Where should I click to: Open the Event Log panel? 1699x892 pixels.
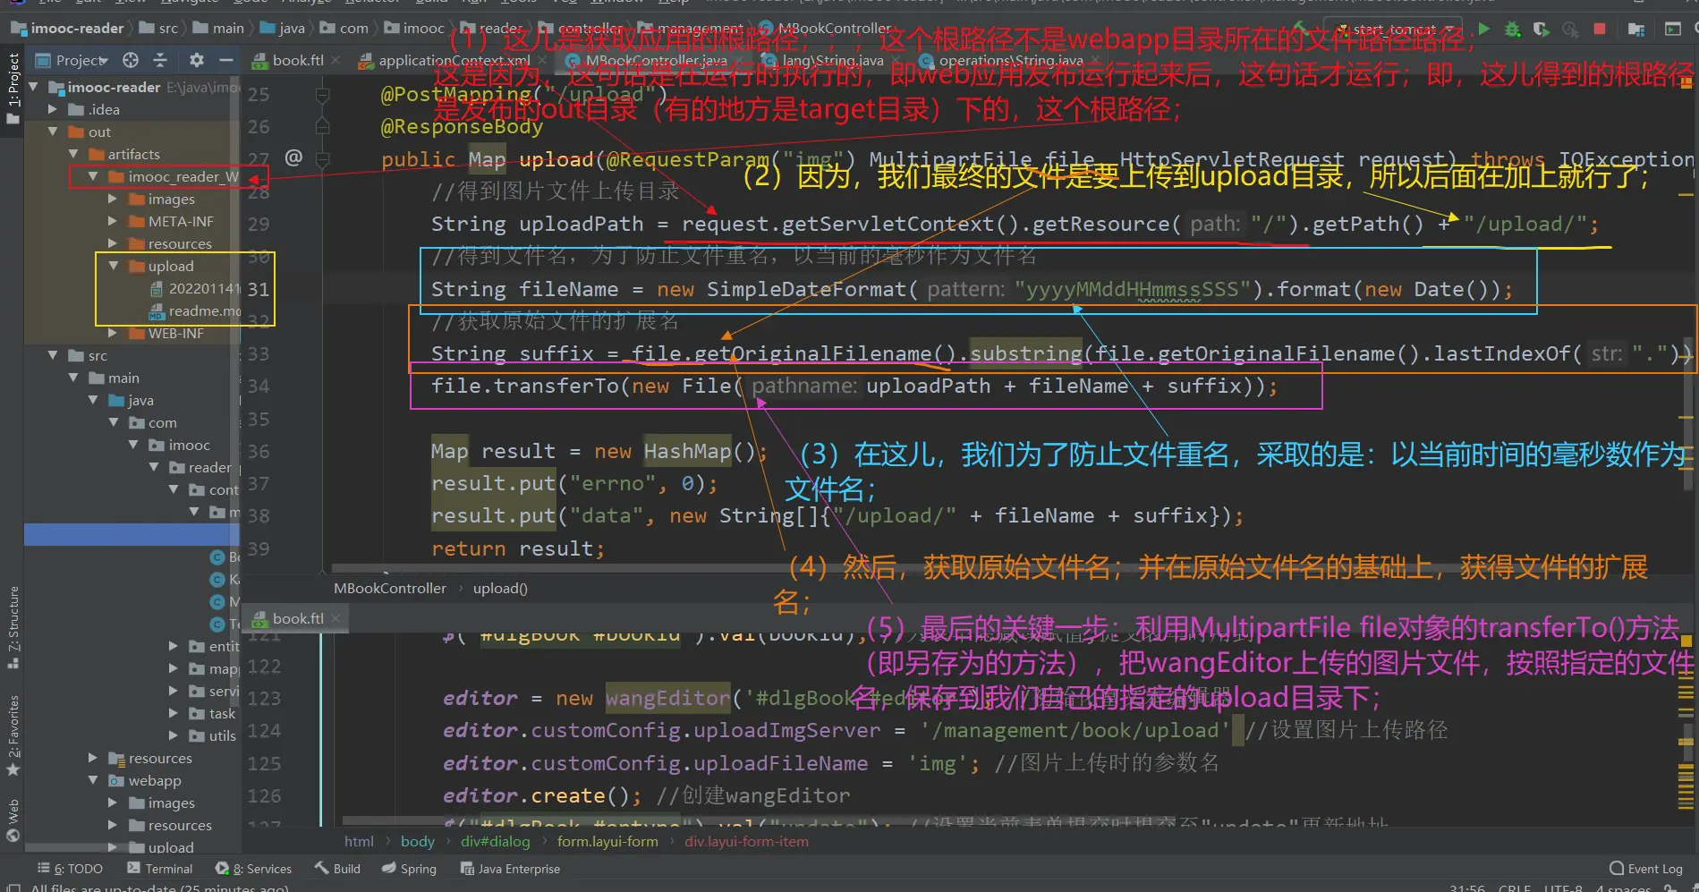1646,869
